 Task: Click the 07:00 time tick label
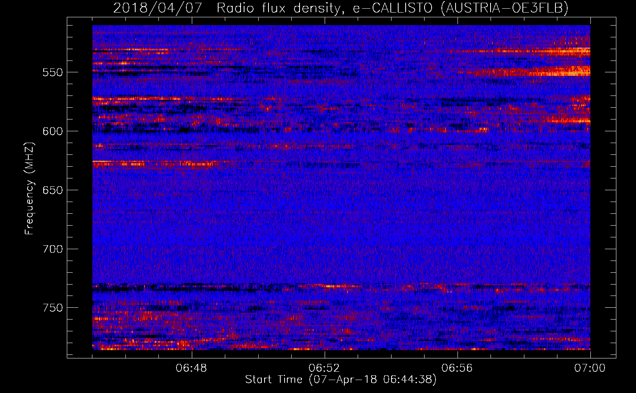tap(590, 368)
